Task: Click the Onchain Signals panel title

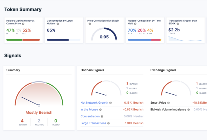Action: click(92, 70)
